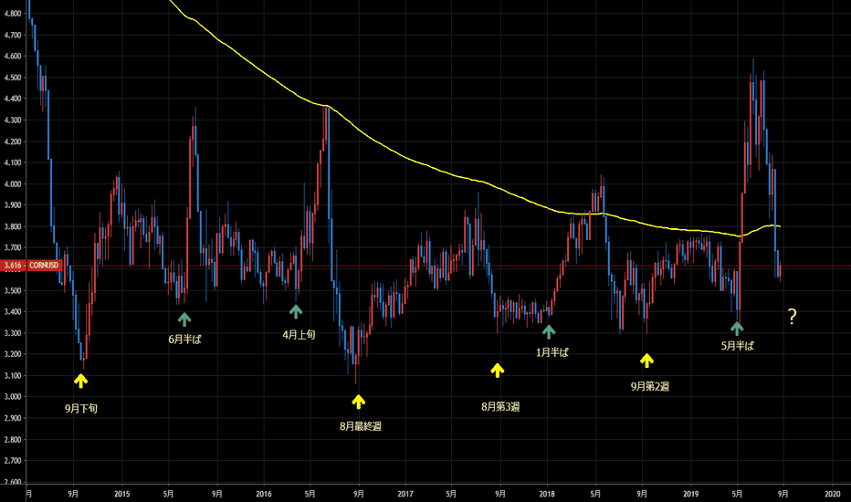Image resolution: width=851 pixels, height=502 pixels.
Task: Click the 2015 mark on time axis
Action: [x=122, y=494]
